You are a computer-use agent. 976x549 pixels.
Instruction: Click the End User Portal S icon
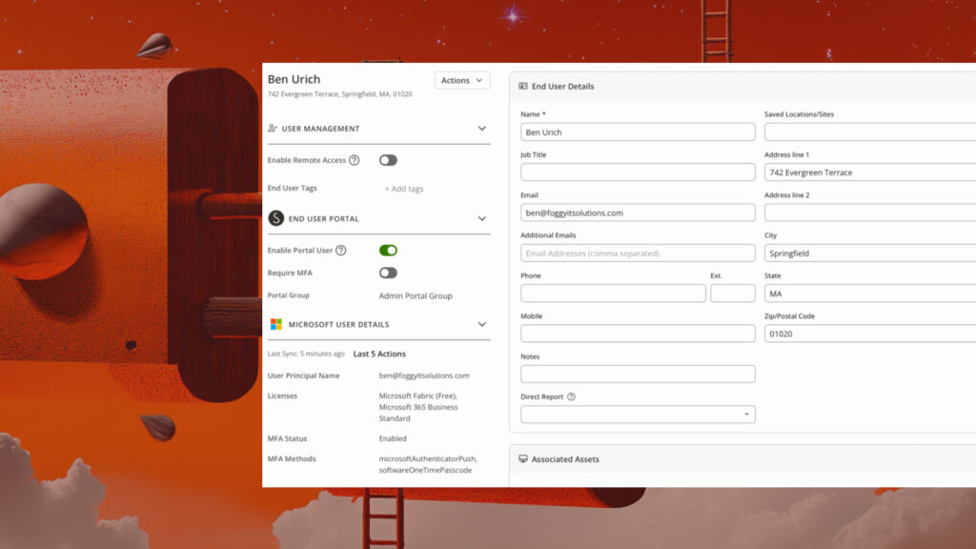(275, 218)
